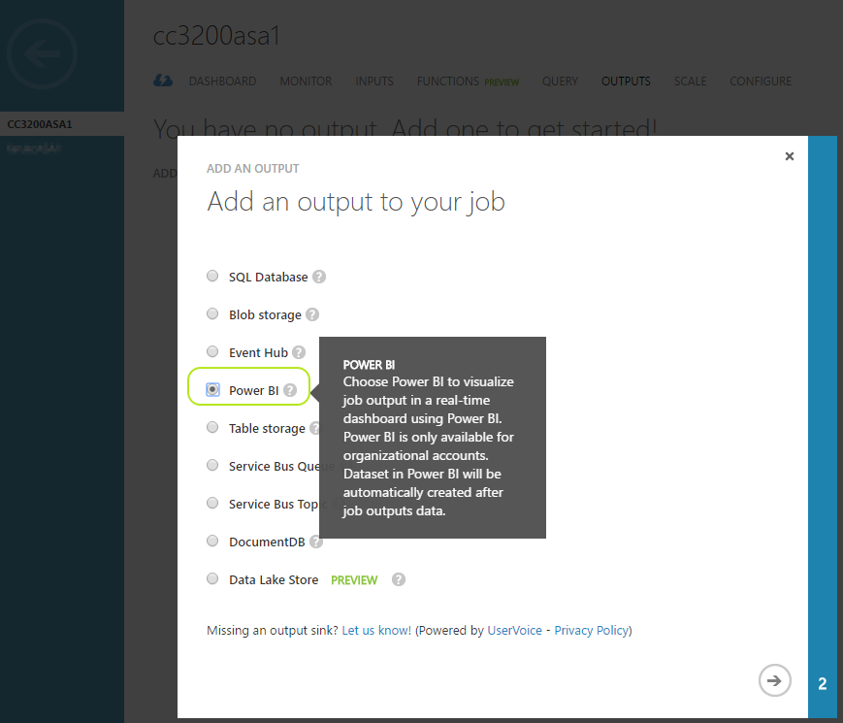The height and width of the screenshot is (723, 843).
Task: Click the blurred second entry in the sidebar
Action: coord(34,148)
